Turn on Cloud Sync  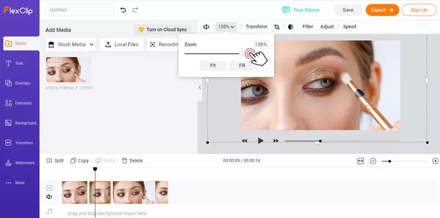point(163,30)
